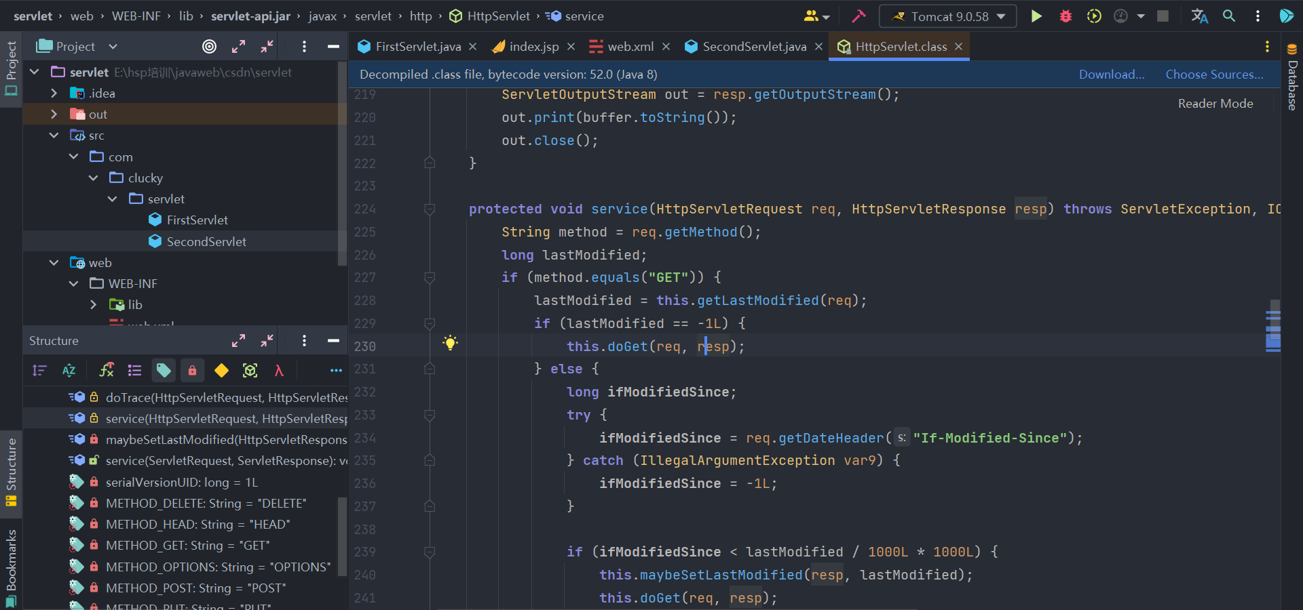Screen dimensions: 1303x610
Task: Toggle group methods by defining type
Action: (135, 370)
